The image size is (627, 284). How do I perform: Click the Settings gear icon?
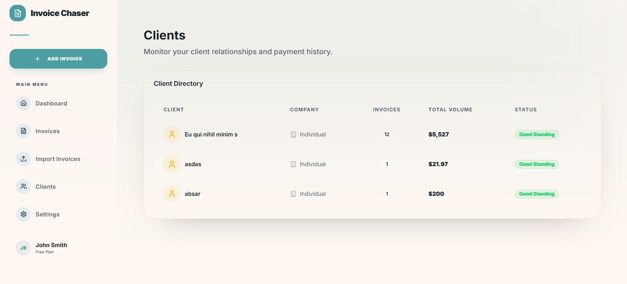pos(24,214)
